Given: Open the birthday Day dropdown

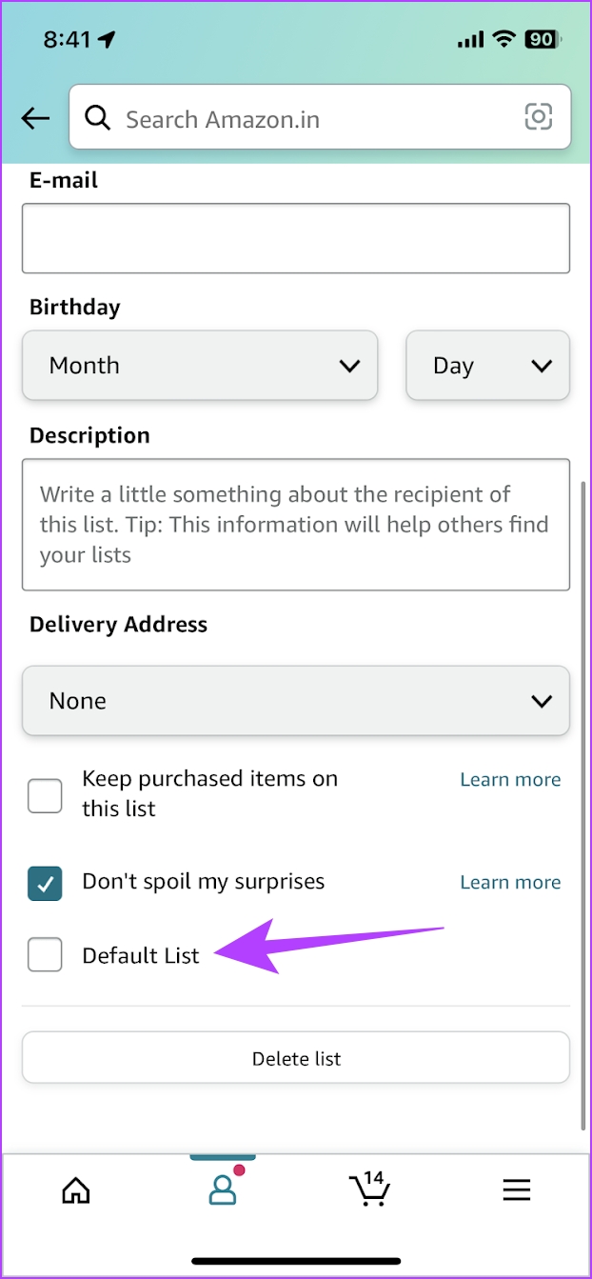Looking at the screenshot, I should click(487, 366).
